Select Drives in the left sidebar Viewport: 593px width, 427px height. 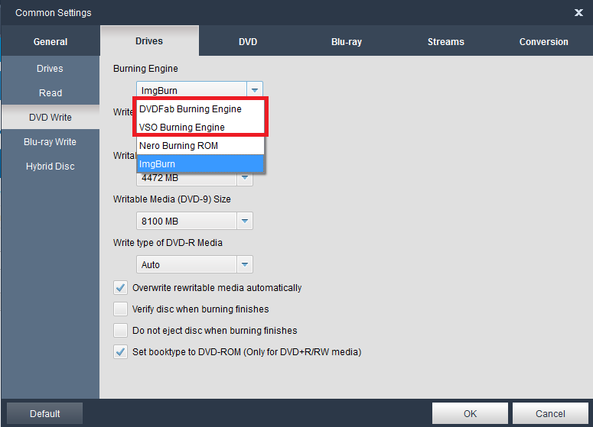click(51, 68)
